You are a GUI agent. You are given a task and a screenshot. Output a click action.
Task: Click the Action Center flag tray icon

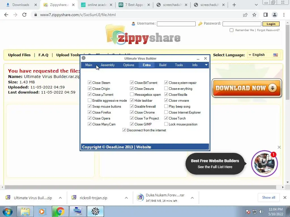(x=248, y=212)
